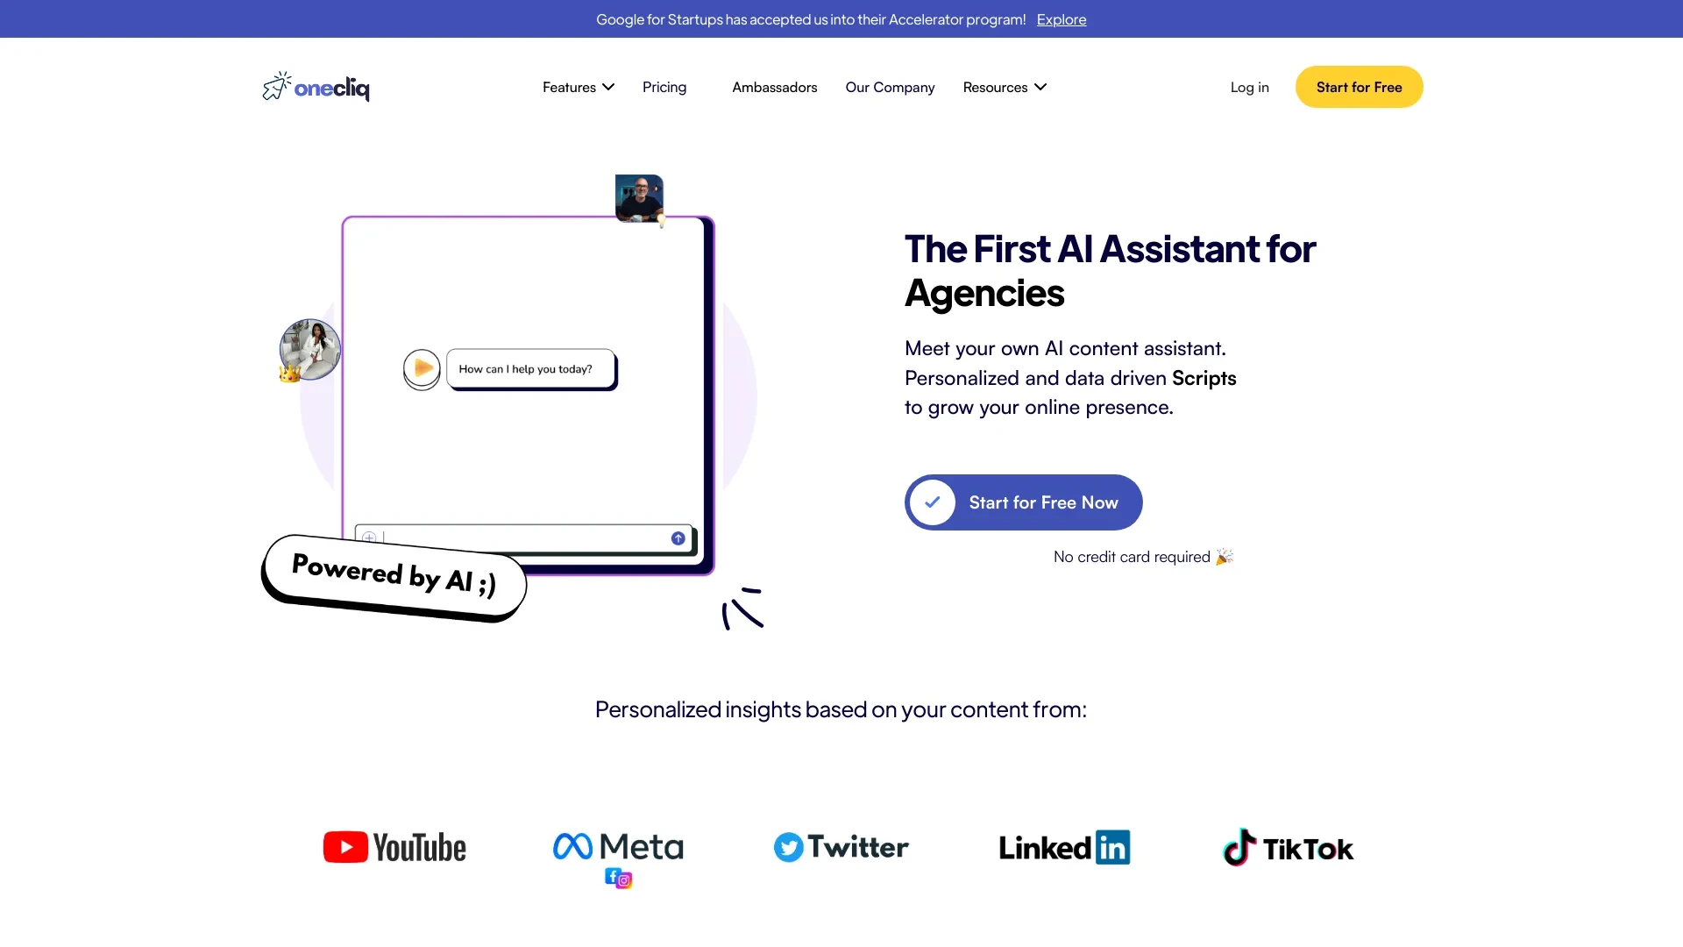Image resolution: width=1683 pixels, height=947 pixels.
Task: Click the Pricing menu item
Action: click(x=664, y=87)
